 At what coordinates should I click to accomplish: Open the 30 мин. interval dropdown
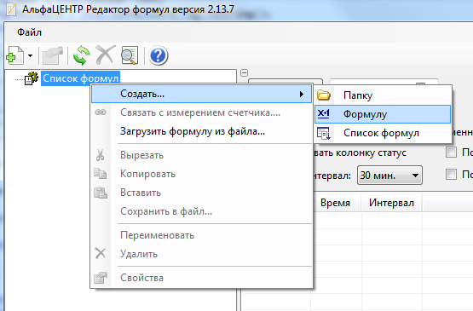click(389, 175)
